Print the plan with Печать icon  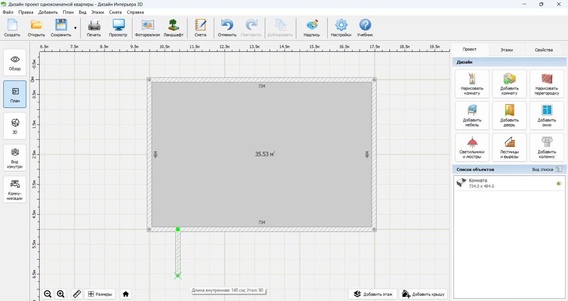(x=94, y=28)
